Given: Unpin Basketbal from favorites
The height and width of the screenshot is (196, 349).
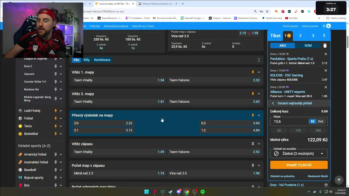Looking at the screenshot, I should tap(56, 134).
